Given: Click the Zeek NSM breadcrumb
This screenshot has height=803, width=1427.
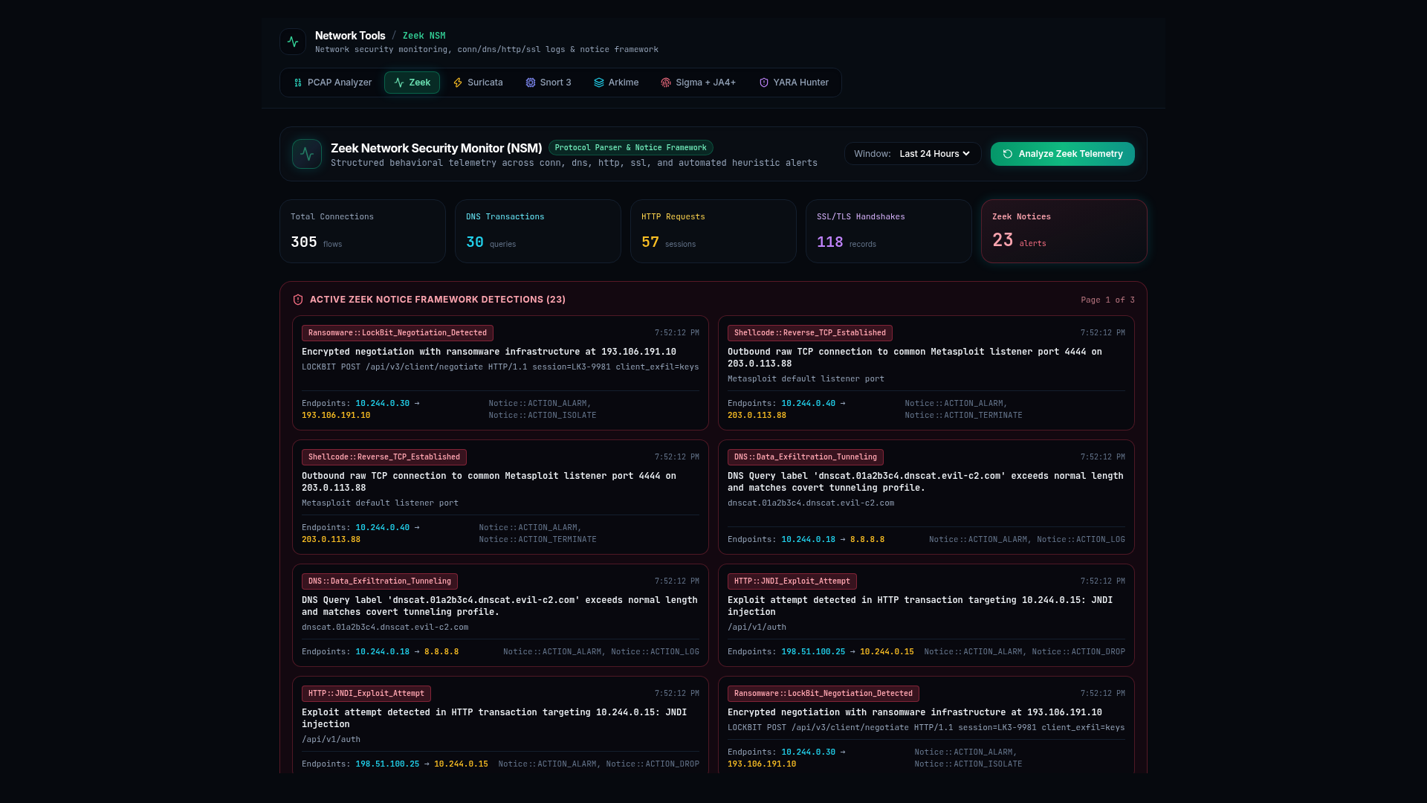Looking at the screenshot, I should 424,36.
